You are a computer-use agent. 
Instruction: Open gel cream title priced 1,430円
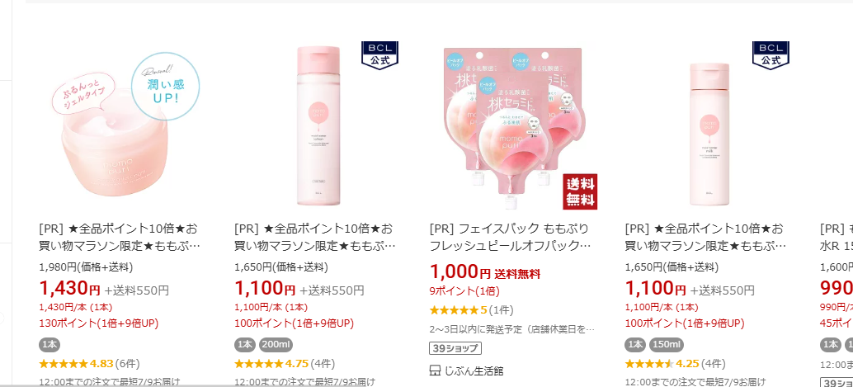(120, 237)
